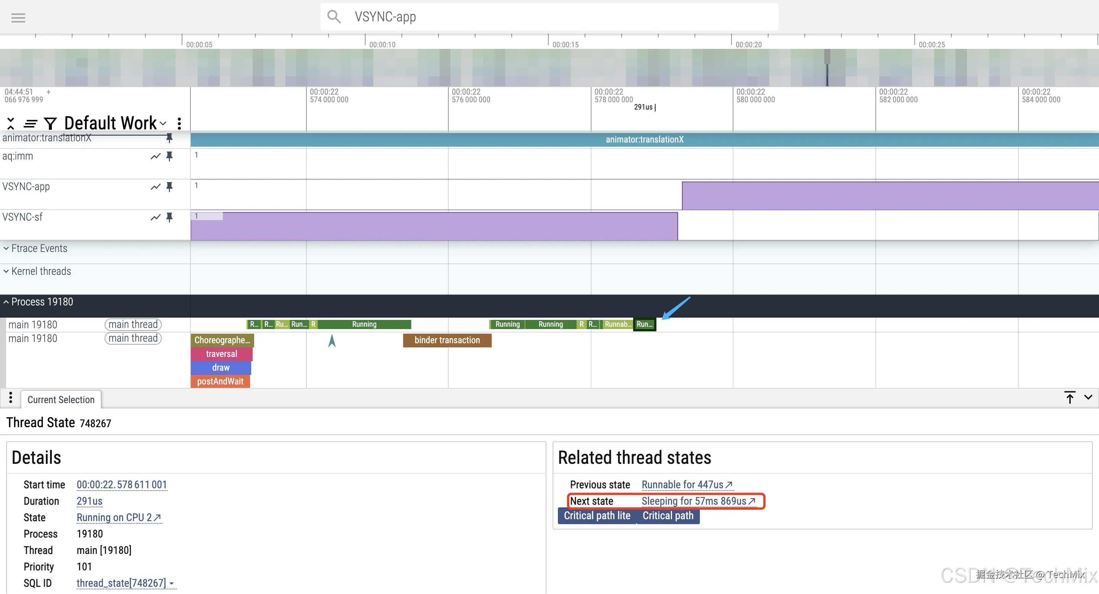Select the binder transaction slice

(447, 340)
